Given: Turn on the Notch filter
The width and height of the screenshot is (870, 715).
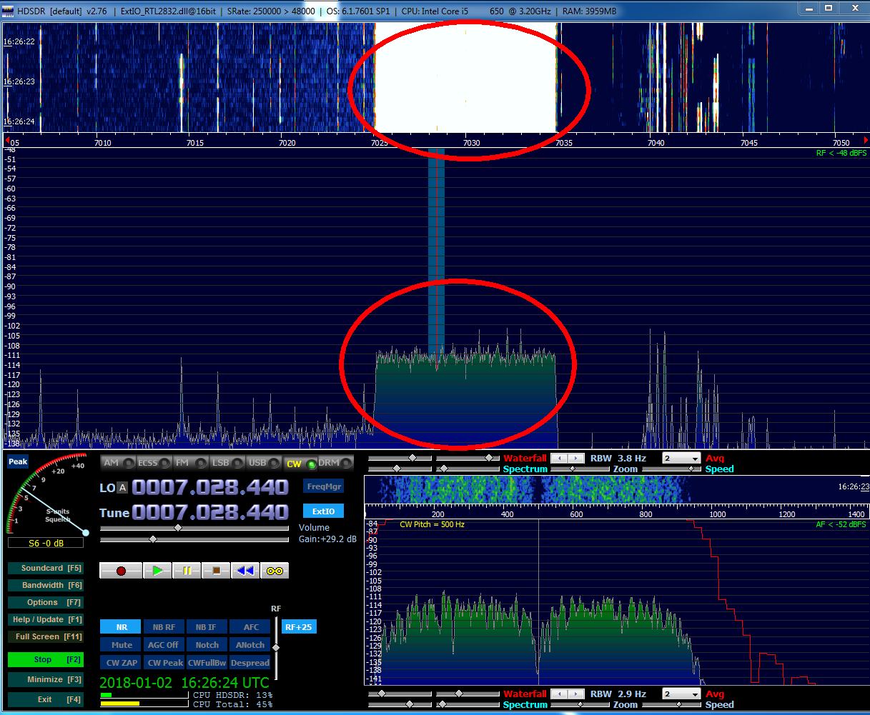Looking at the screenshot, I should 207,645.
